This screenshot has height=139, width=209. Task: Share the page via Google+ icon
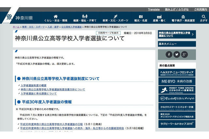click(x=185, y=54)
